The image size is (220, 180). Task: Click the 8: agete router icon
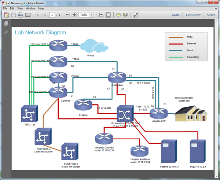tap(83, 105)
